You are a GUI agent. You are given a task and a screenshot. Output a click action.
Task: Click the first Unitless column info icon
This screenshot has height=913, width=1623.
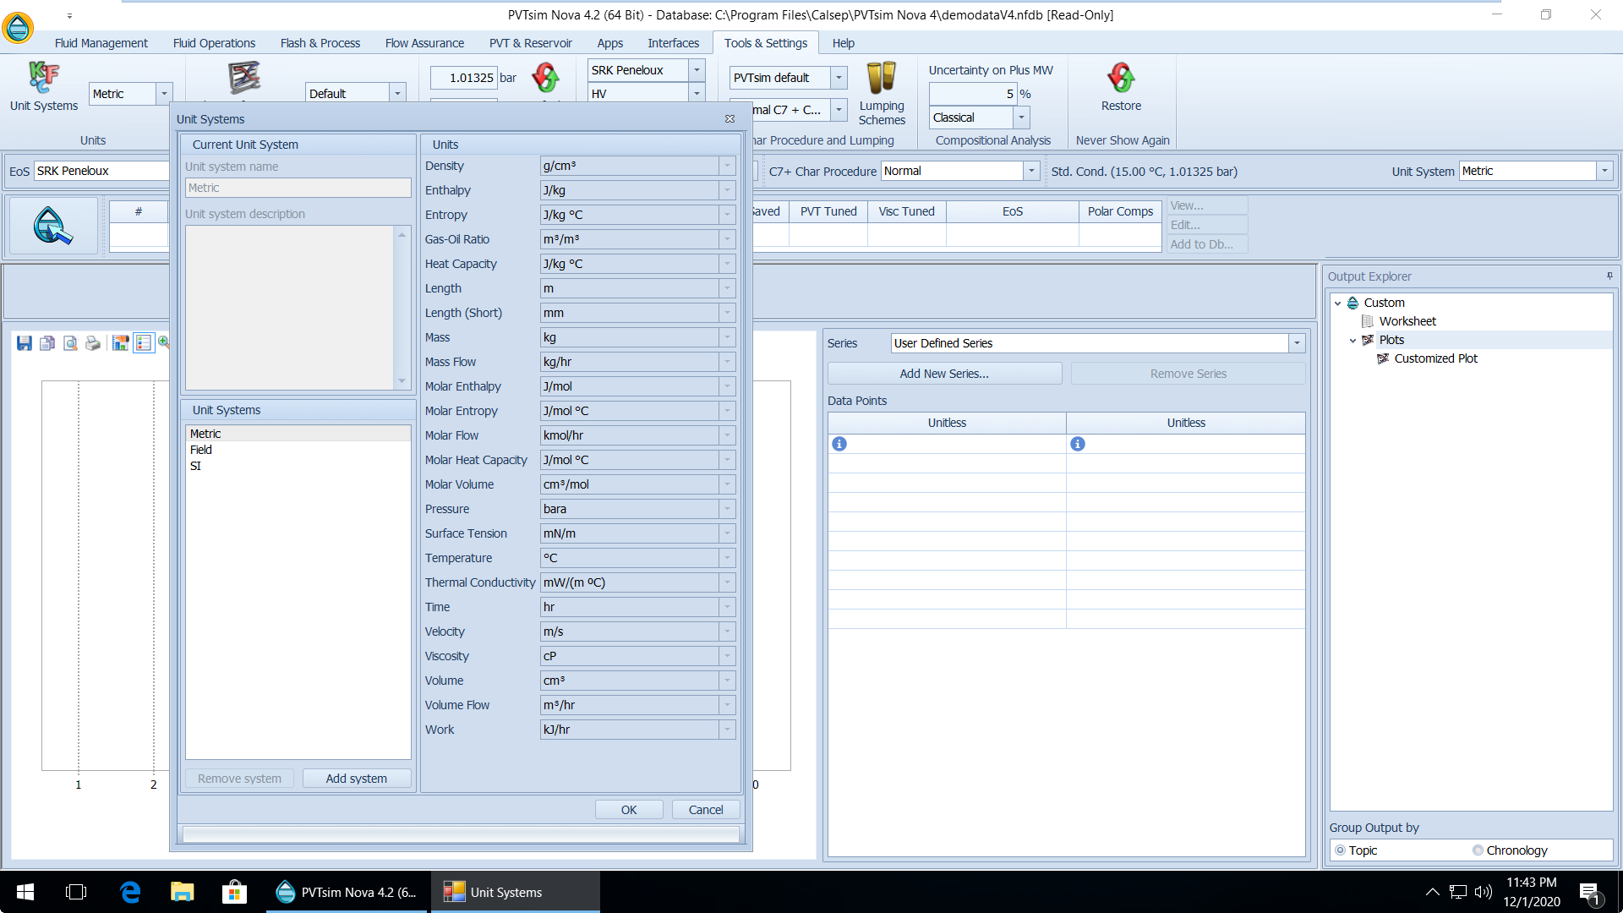[839, 444]
